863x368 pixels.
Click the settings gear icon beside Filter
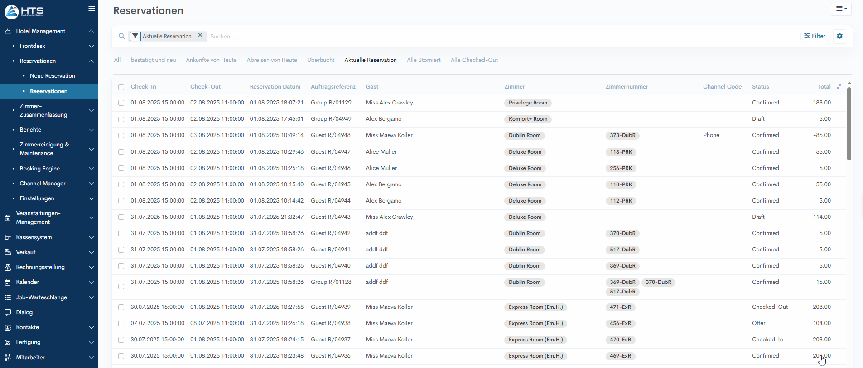pos(839,36)
